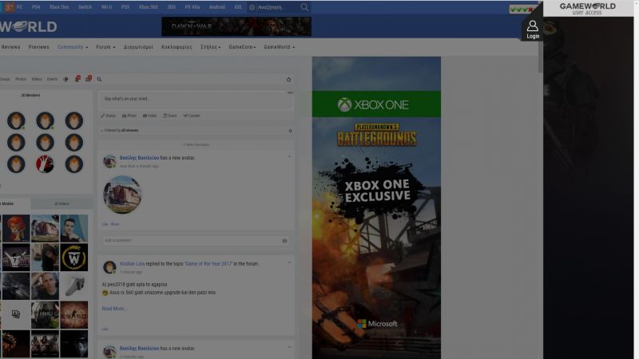The height and width of the screenshot is (359, 639).
Task: Open Klodian Lala's profile link
Action: (x=132, y=264)
